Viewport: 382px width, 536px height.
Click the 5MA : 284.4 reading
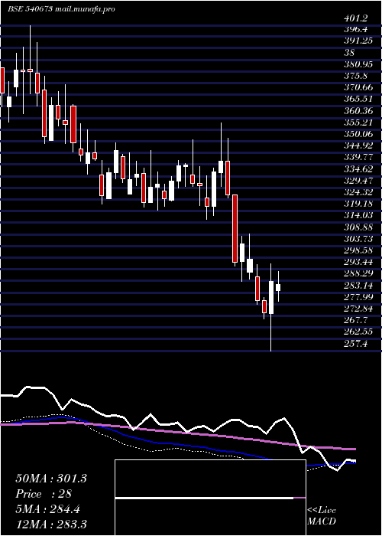pyautogui.click(x=48, y=509)
